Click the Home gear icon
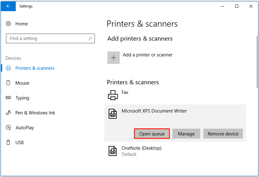 click(8, 24)
